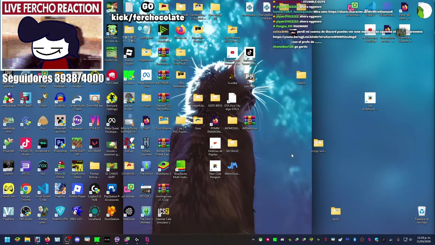Select the Minecraft Launcher desktop icon
Image resolution: width=435 pixels, height=245 pixels.
[60, 124]
